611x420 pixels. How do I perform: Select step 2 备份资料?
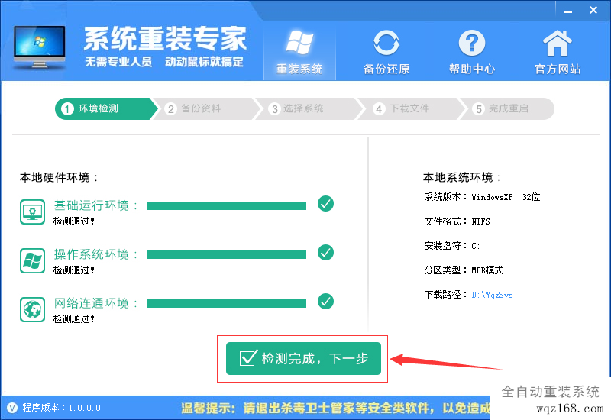point(202,108)
